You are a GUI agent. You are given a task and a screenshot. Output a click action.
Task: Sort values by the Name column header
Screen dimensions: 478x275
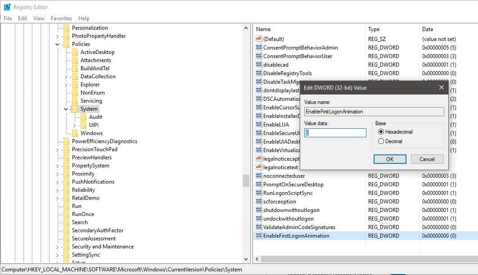309,29
